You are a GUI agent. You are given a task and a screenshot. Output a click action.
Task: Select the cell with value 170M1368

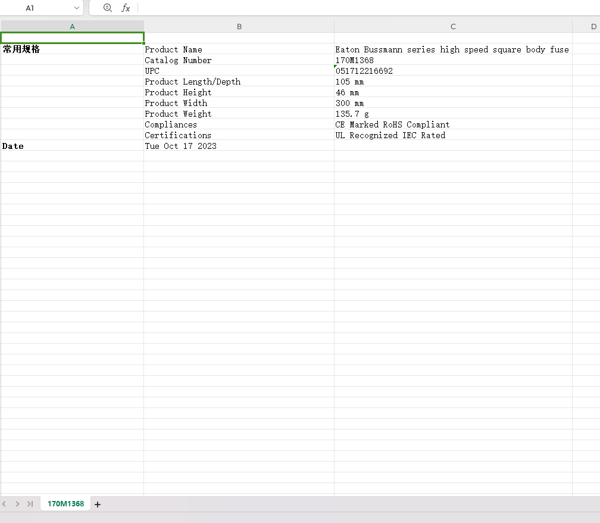tap(453, 60)
